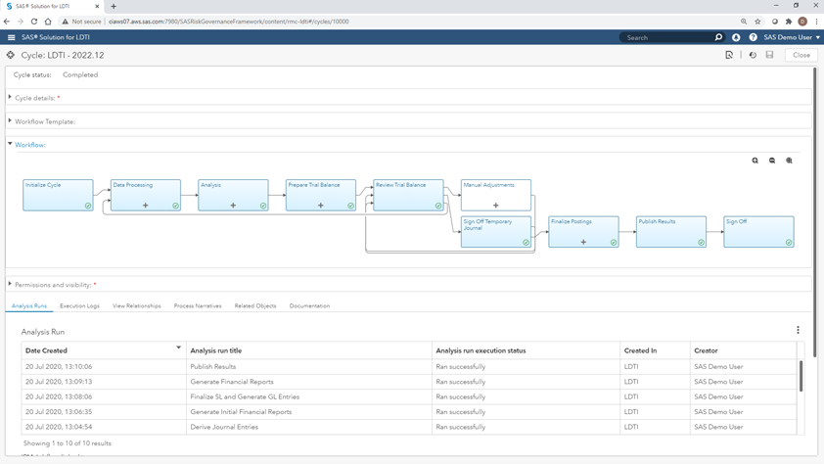Click plus icon in Prepare Trial Balance
Screen dimensions: 824x464
[x=321, y=206]
